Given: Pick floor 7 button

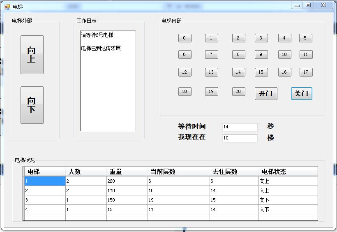Looking at the screenshot, I should point(212,54).
